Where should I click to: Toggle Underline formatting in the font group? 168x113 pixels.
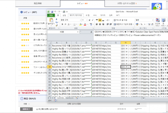tap(69, 25)
